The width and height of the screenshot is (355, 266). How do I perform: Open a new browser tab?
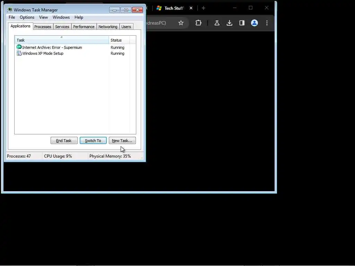203,8
